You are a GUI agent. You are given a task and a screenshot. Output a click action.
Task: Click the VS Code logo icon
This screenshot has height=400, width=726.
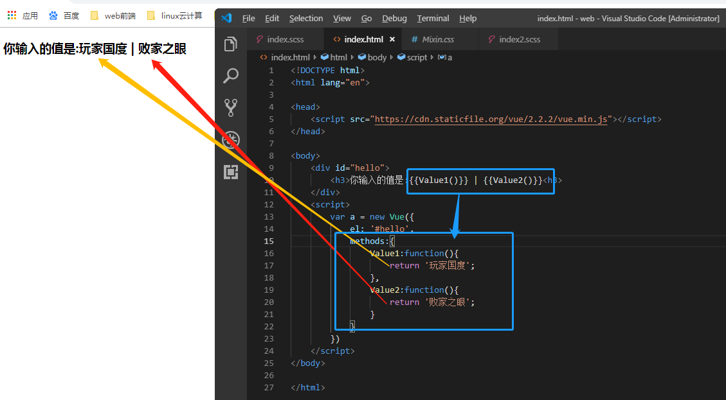point(226,18)
